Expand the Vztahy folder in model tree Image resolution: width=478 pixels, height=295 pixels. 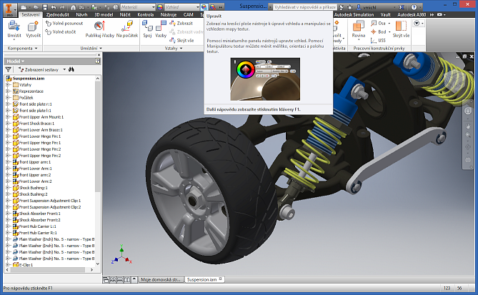pyautogui.click(x=7, y=84)
